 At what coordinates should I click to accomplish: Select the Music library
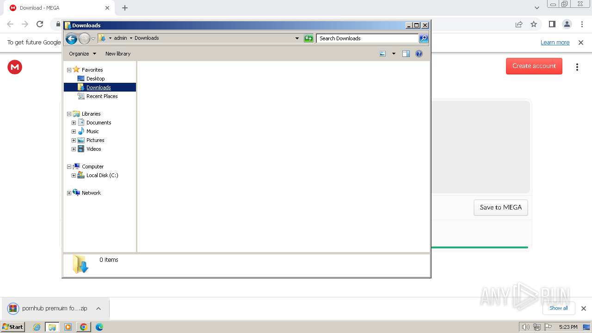pos(92,131)
